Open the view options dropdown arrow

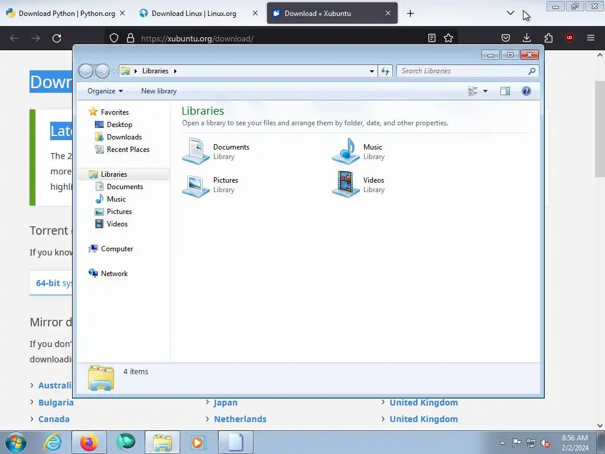(486, 91)
